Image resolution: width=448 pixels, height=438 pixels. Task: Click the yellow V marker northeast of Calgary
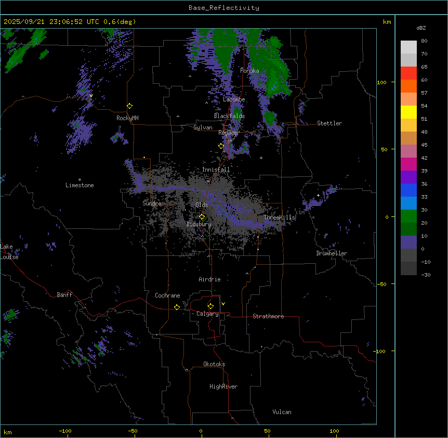[x=223, y=304]
